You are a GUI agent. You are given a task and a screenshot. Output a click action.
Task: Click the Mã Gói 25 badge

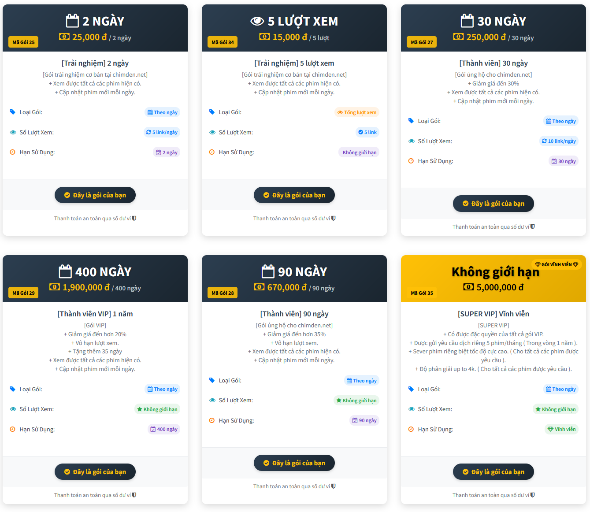point(23,42)
